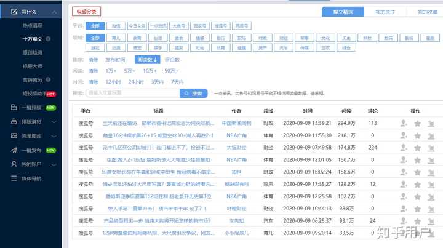Click the article title search field
This screenshot has width=443, height=248.
tap(132, 93)
